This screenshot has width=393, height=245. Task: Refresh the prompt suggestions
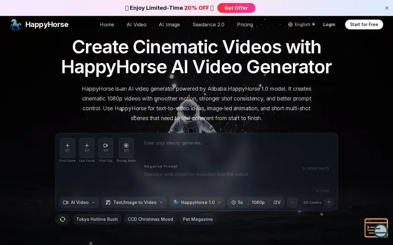tap(62, 219)
